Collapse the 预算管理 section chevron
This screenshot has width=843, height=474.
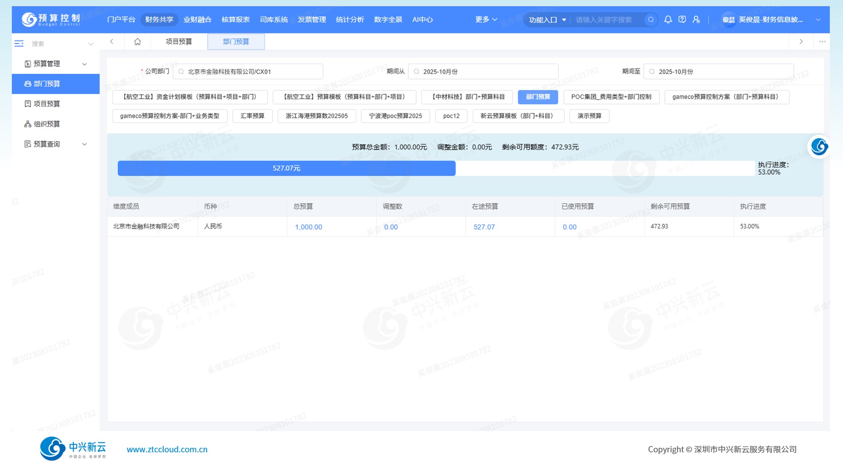[x=85, y=64]
